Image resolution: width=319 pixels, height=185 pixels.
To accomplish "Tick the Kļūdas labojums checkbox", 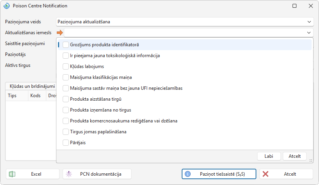I will coord(66,66).
